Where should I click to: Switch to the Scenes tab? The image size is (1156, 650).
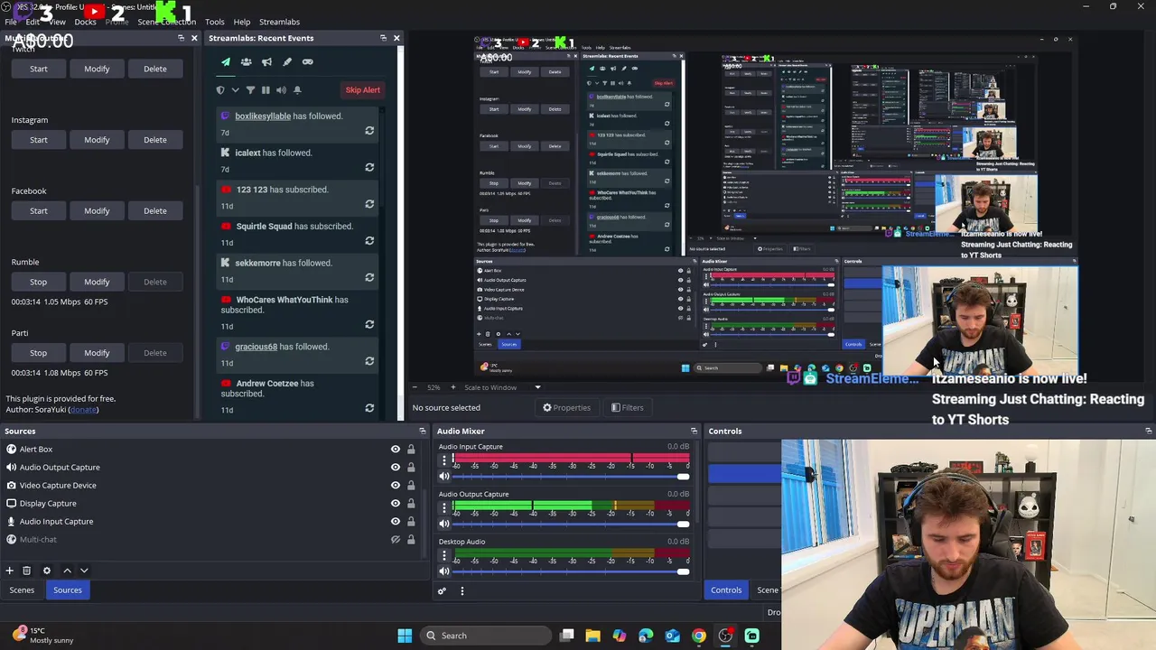click(22, 590)
